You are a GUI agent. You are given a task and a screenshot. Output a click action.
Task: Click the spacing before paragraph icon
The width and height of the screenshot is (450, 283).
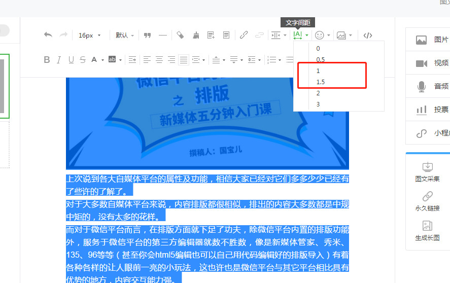pos(216,59)
